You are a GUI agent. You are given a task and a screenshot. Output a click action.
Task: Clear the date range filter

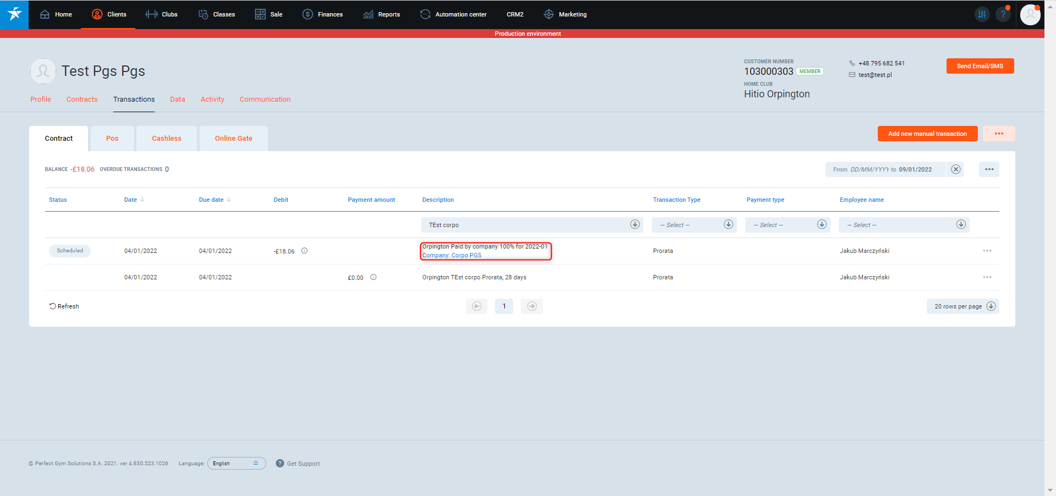(956, 169)
